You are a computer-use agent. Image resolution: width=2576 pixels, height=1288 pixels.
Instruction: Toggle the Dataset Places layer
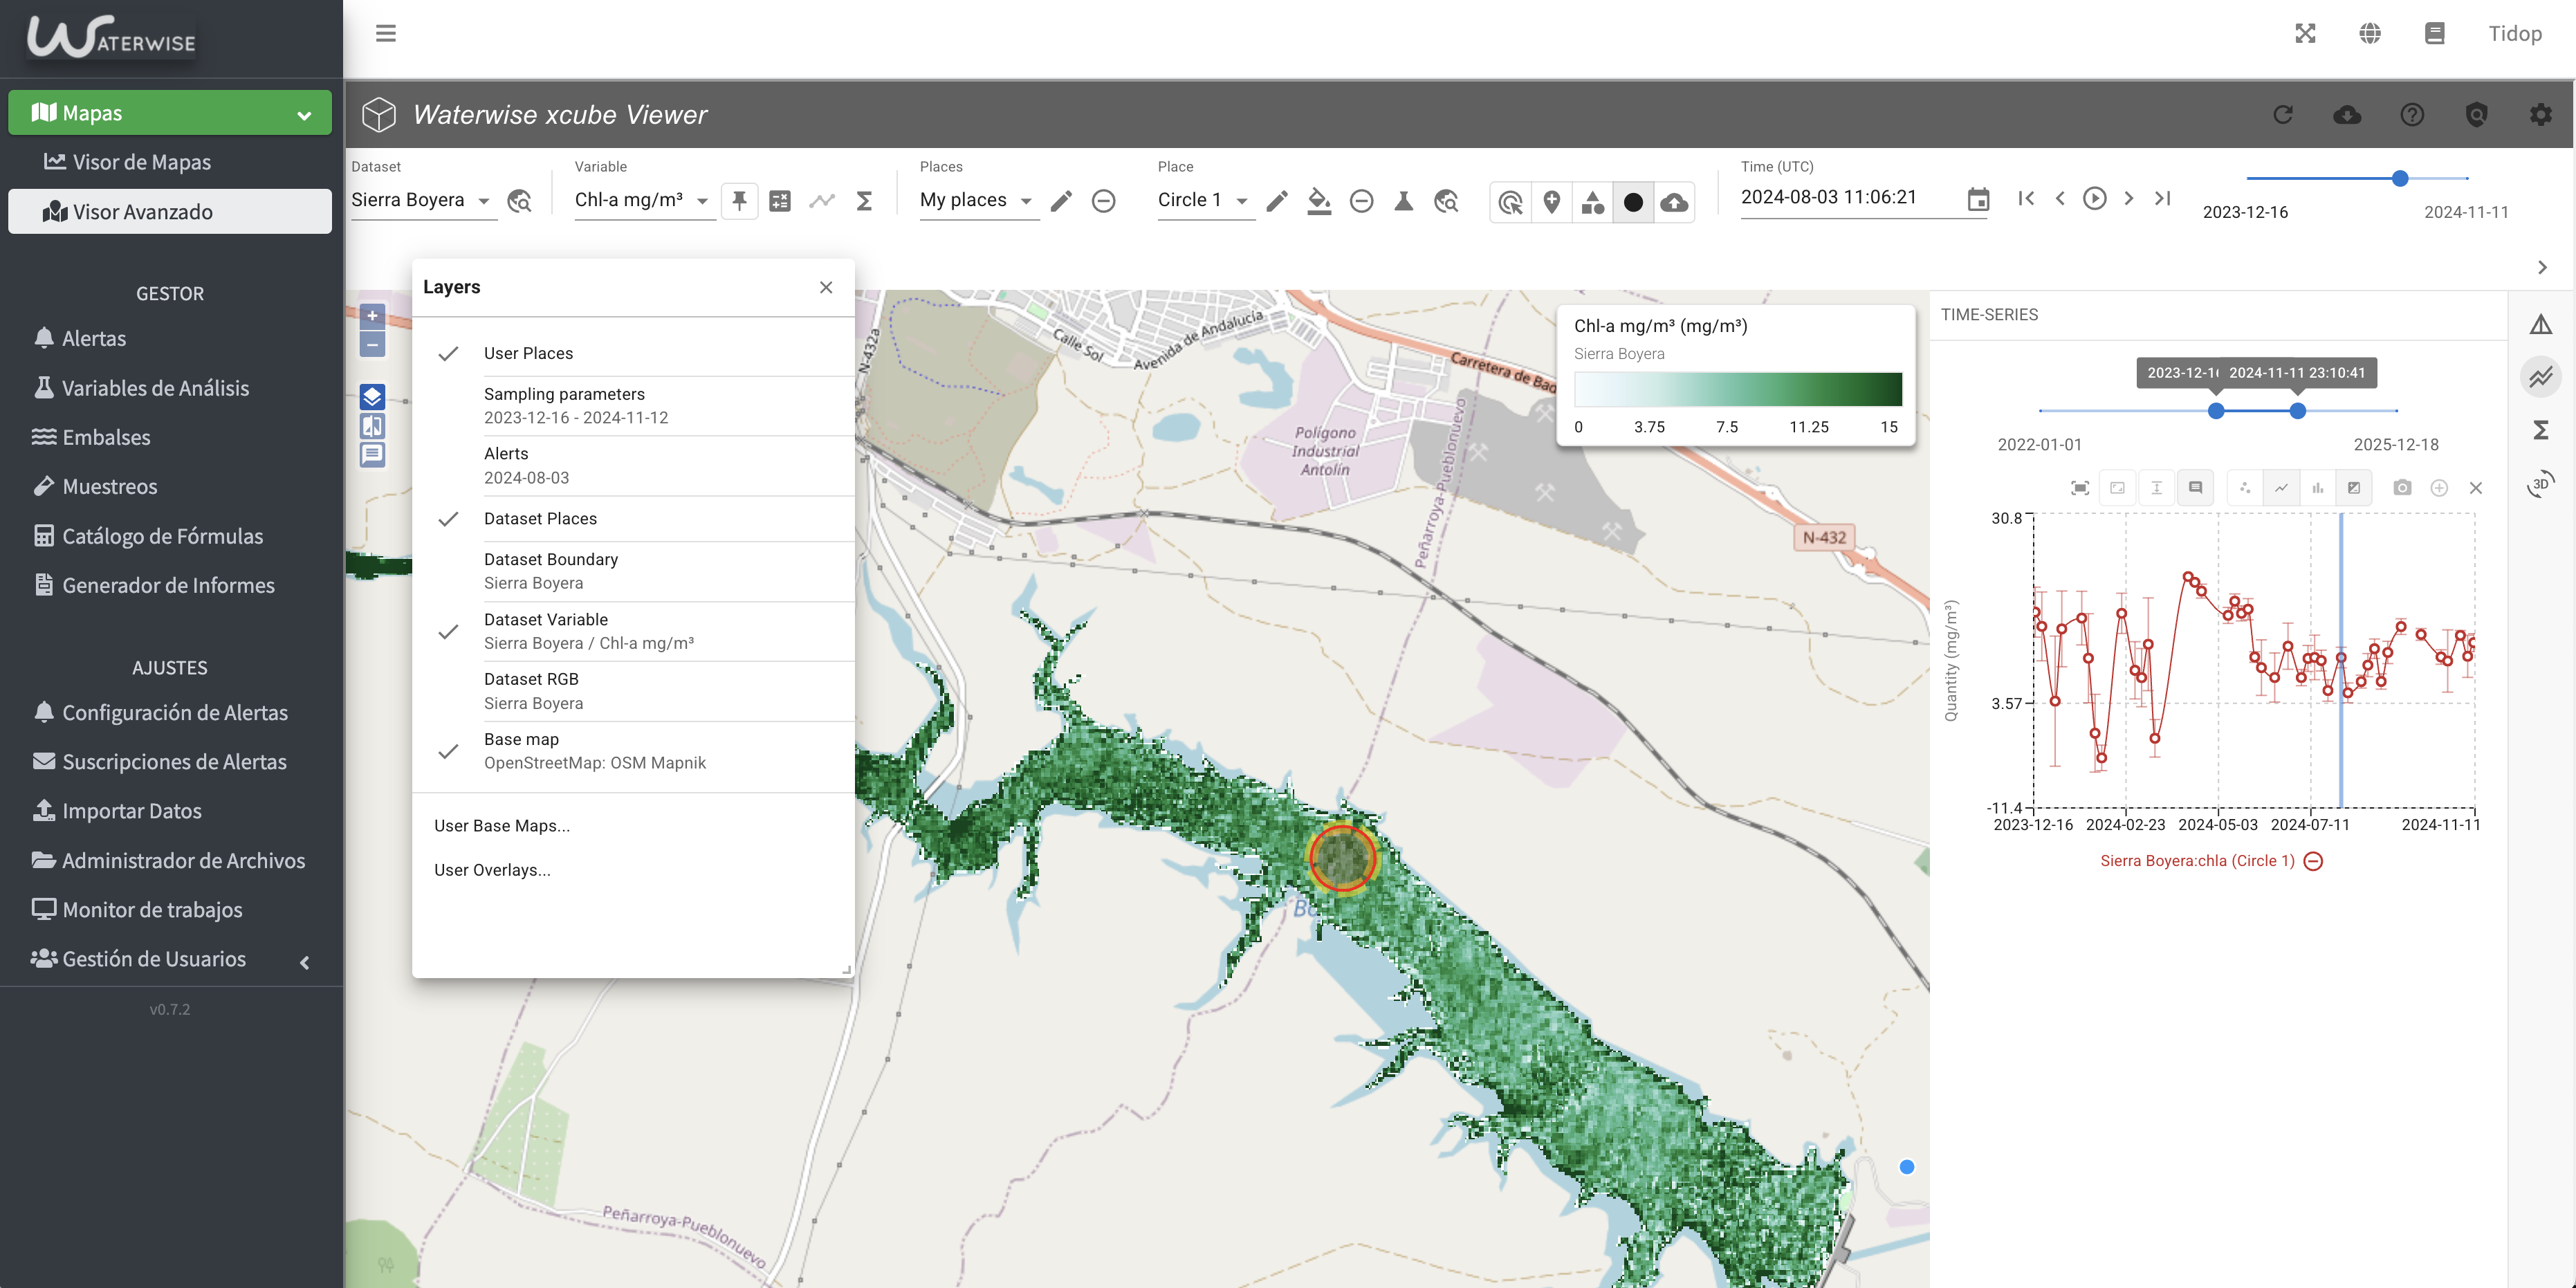[x=634, y=519]
